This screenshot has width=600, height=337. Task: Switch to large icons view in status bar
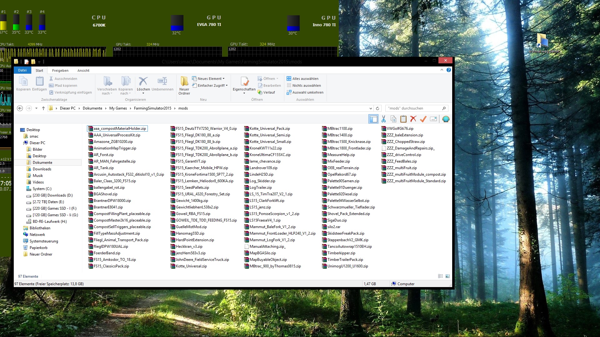point(447,276)
